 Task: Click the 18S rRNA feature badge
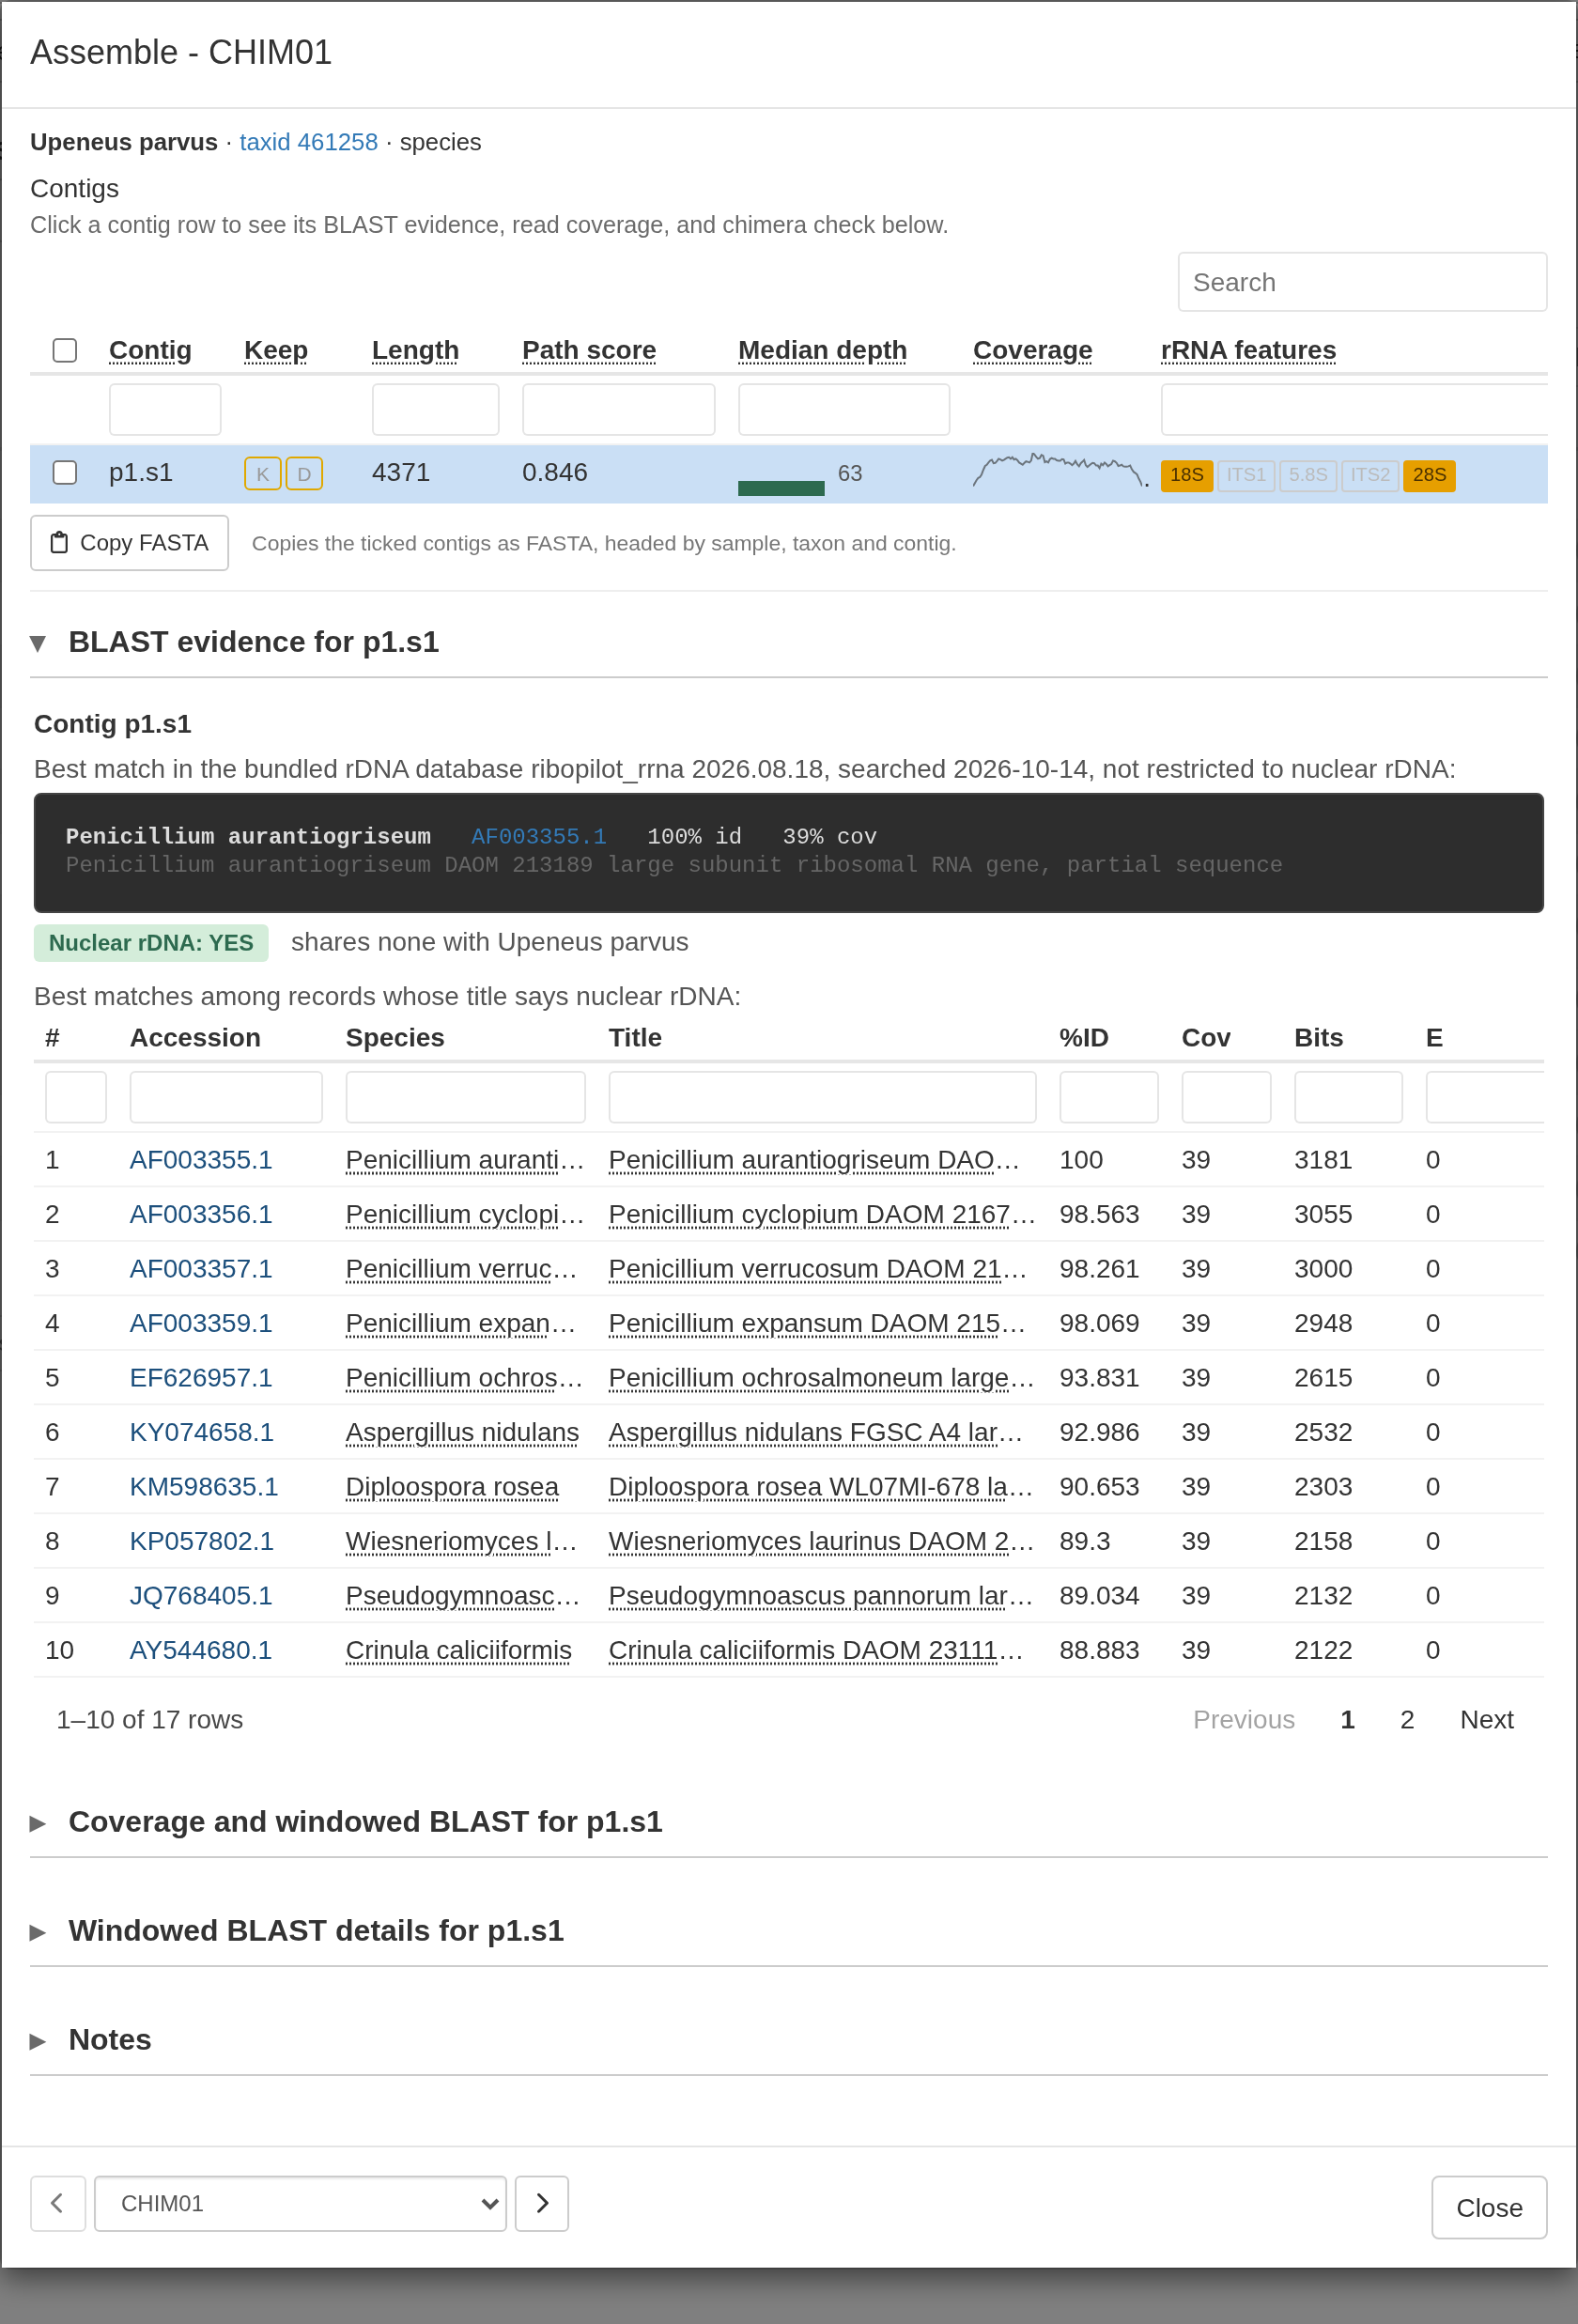pos(1186,475)
